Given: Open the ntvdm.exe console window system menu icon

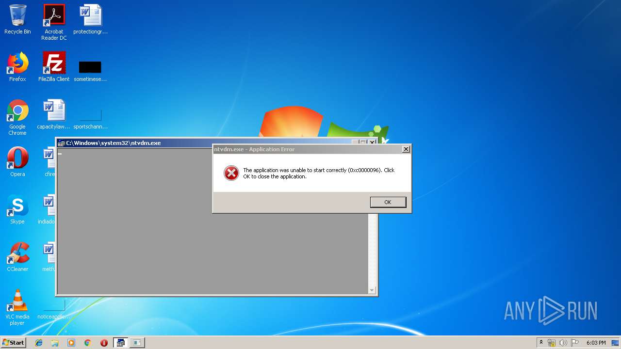Looking at the screenshot, I should pyautogui.click(x=61, y=143).
